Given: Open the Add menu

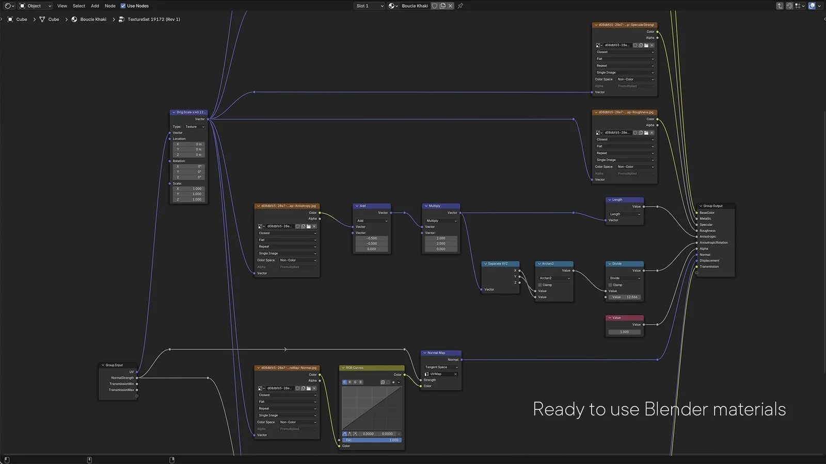Looking at the screenshot, I should click(x=95, y=6).
